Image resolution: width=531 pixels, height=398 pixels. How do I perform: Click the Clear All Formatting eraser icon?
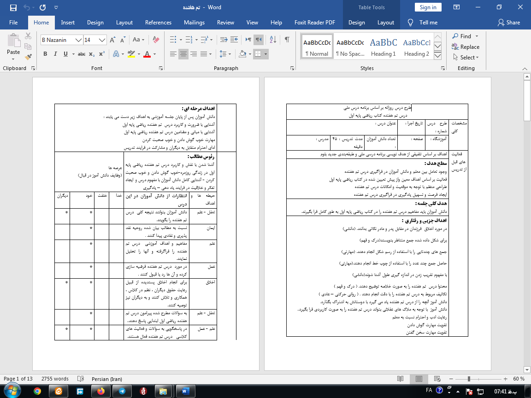(156, 40)
